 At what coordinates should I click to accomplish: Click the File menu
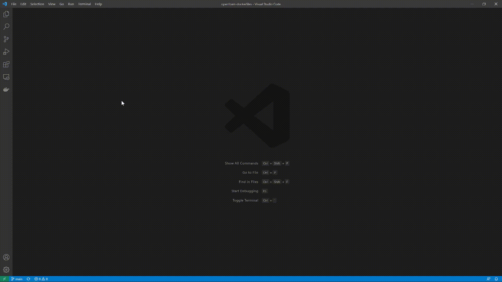14,4
